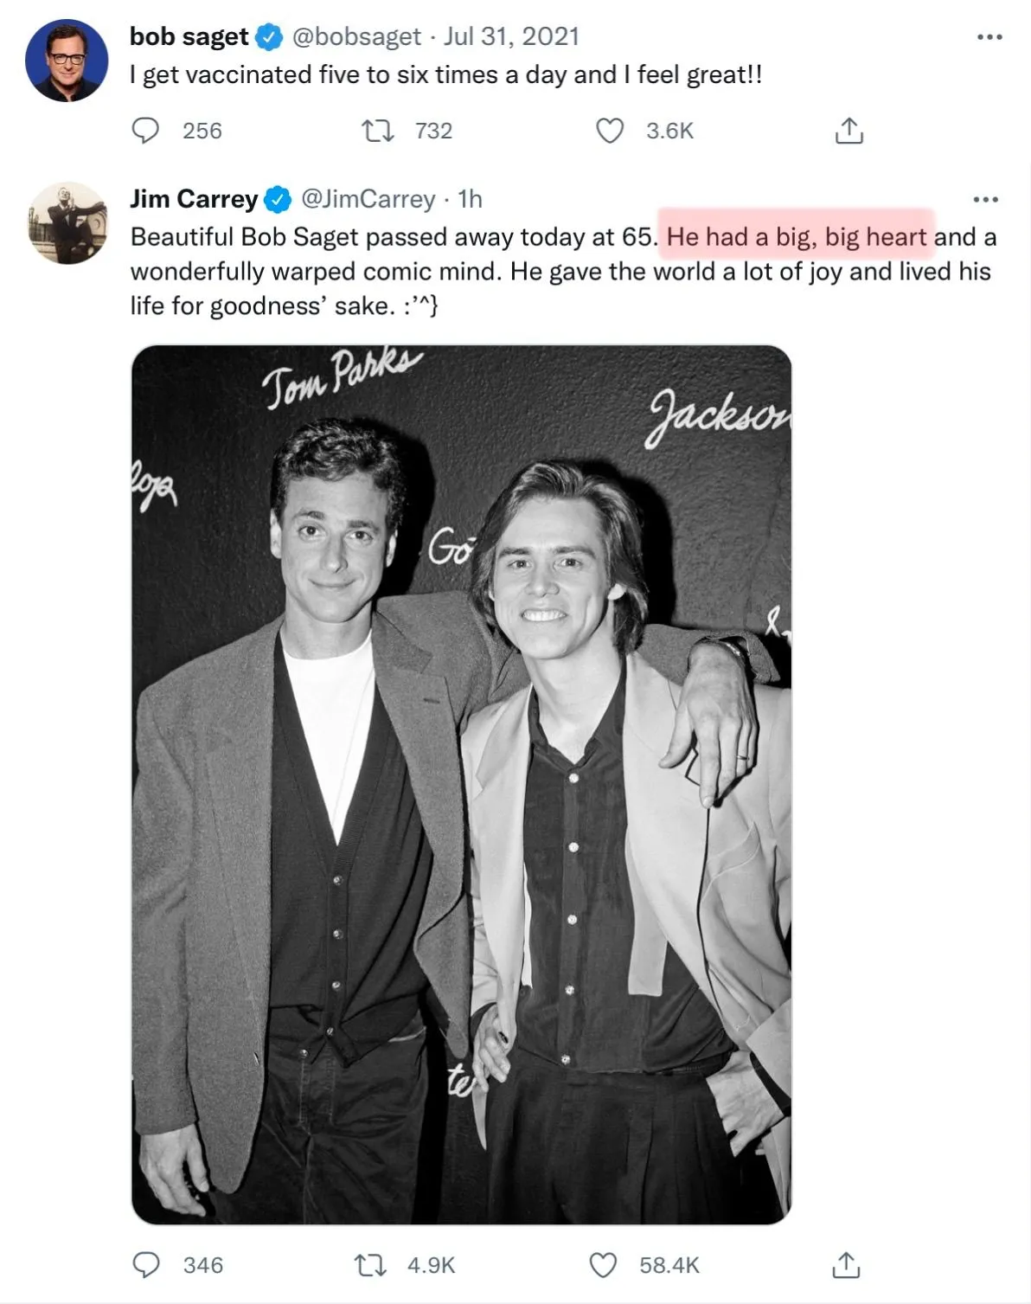Open Jim Carrey's profile avatar
The height and width of the screenshot is (1304, 1031).
tap(67, 222)
